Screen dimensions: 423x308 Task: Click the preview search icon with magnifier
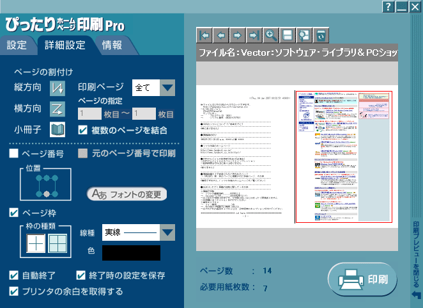(x=304, y=35)
